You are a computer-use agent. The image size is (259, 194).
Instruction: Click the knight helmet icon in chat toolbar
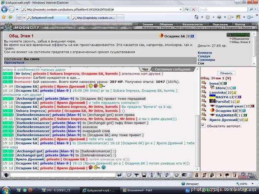(x=184, y=175)
